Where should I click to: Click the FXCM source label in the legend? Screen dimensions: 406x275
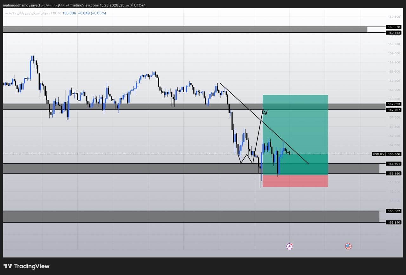coord(56,13)
